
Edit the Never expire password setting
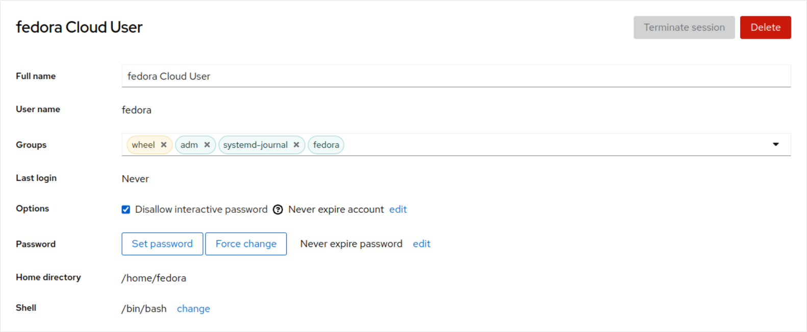point(421,244)
